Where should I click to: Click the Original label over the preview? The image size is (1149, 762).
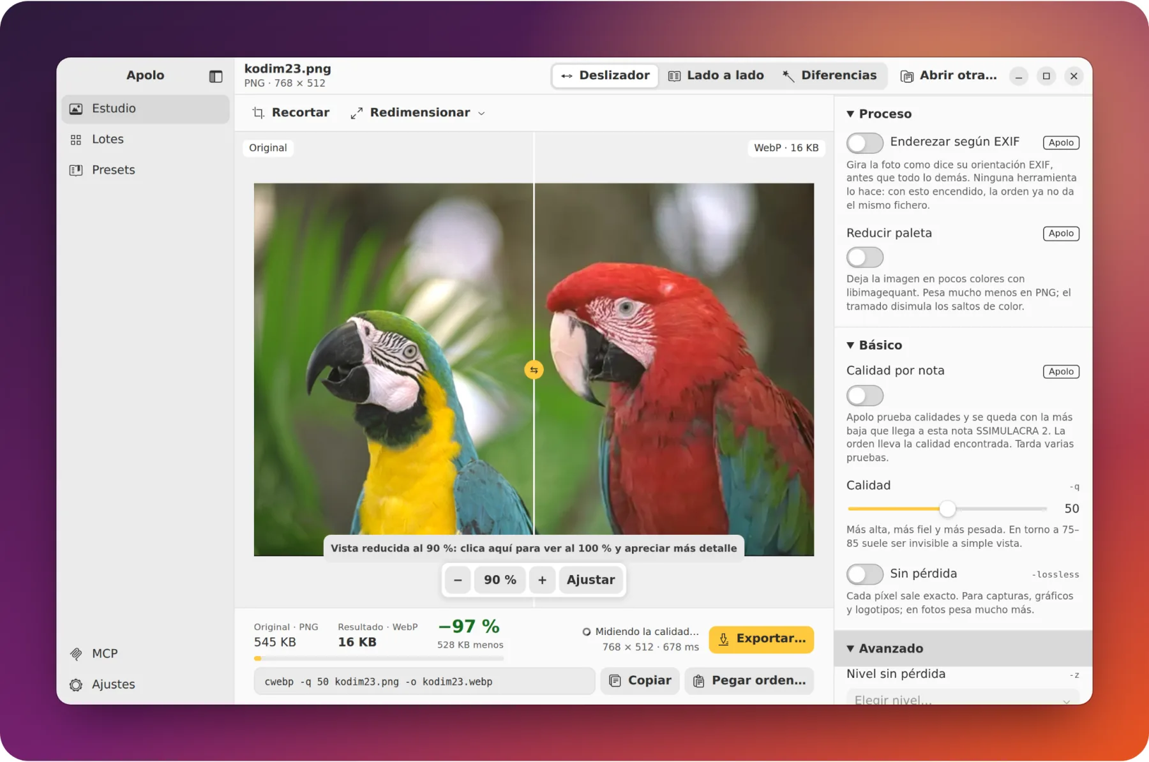pos(268,148)
